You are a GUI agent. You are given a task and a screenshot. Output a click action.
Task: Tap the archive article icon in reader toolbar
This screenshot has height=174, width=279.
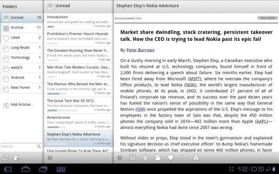point(133,158)
